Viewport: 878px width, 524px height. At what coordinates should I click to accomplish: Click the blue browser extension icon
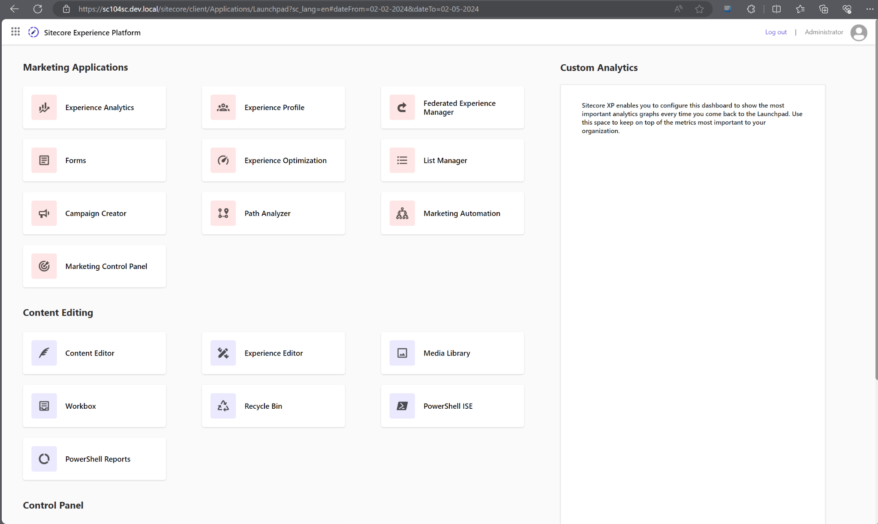click(727, 9)
